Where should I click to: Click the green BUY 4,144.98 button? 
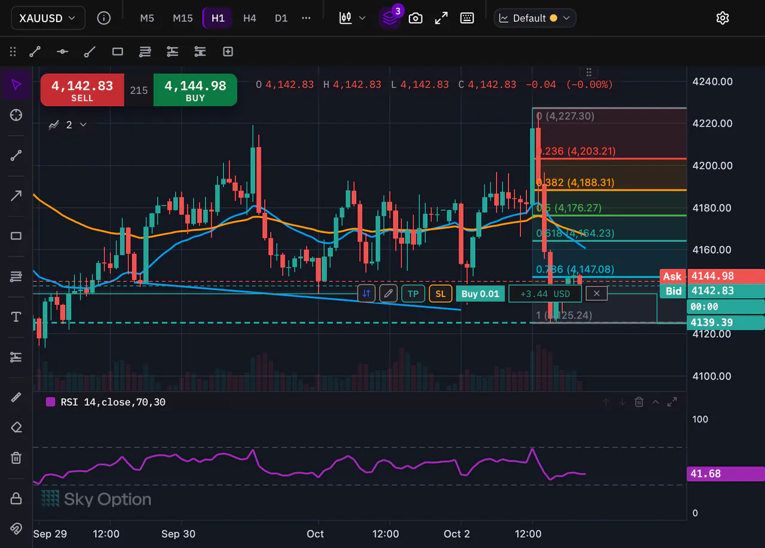[195, 90]
